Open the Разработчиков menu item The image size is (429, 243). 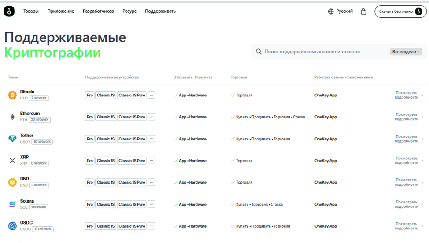pyautogui.click(x=98, y=11)
